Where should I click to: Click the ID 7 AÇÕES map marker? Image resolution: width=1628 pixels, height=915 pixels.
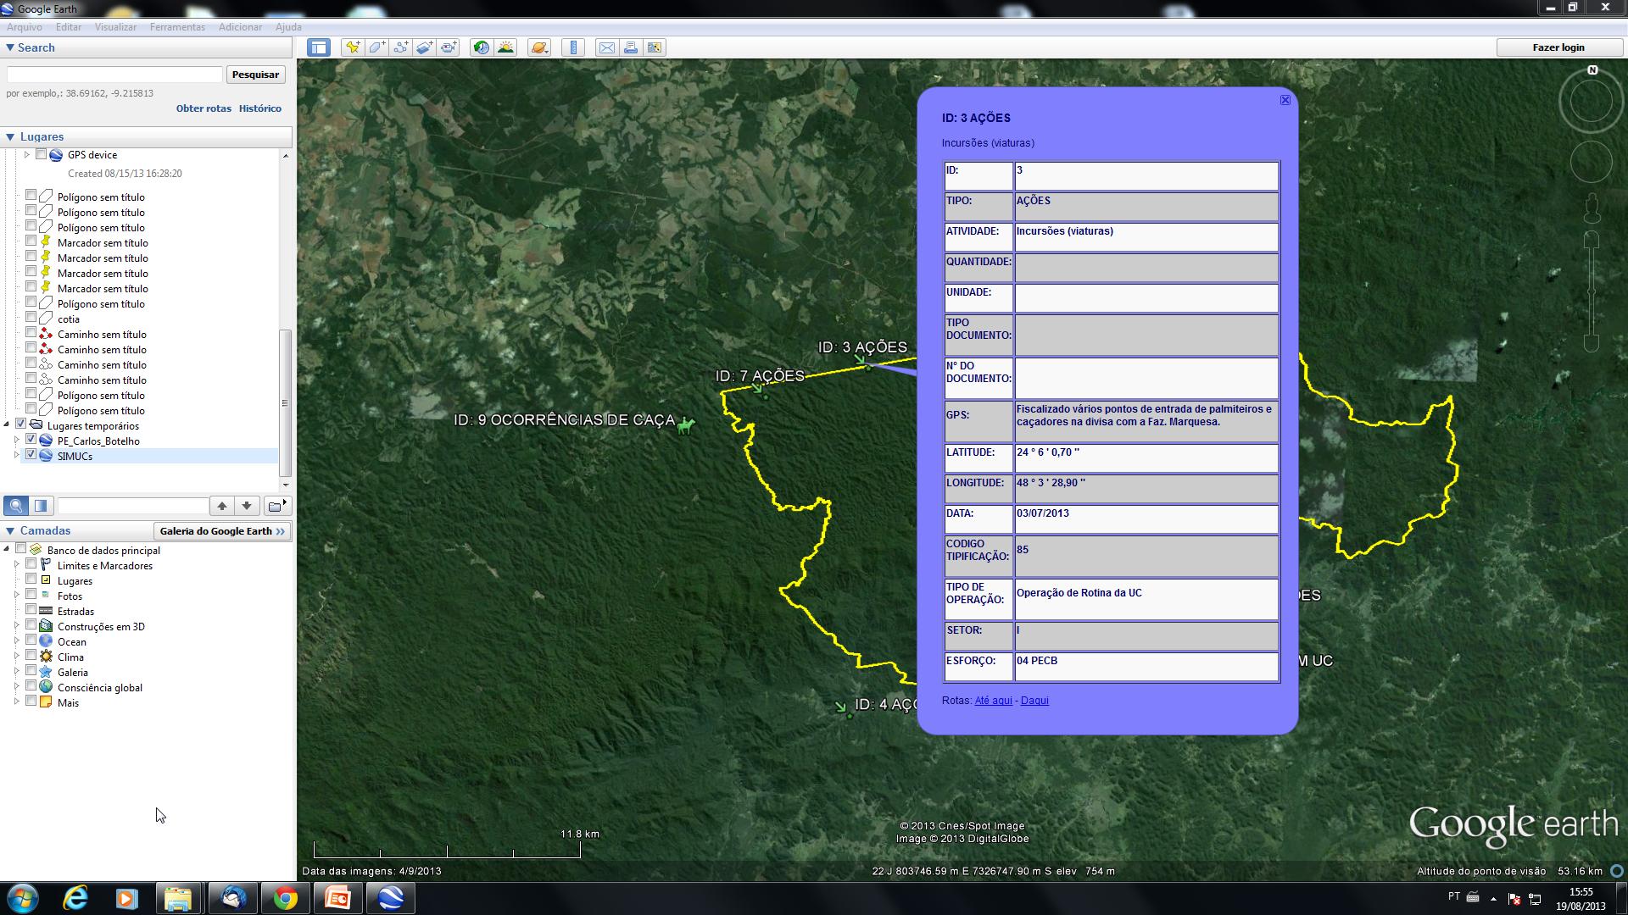(x=760, y=391)
